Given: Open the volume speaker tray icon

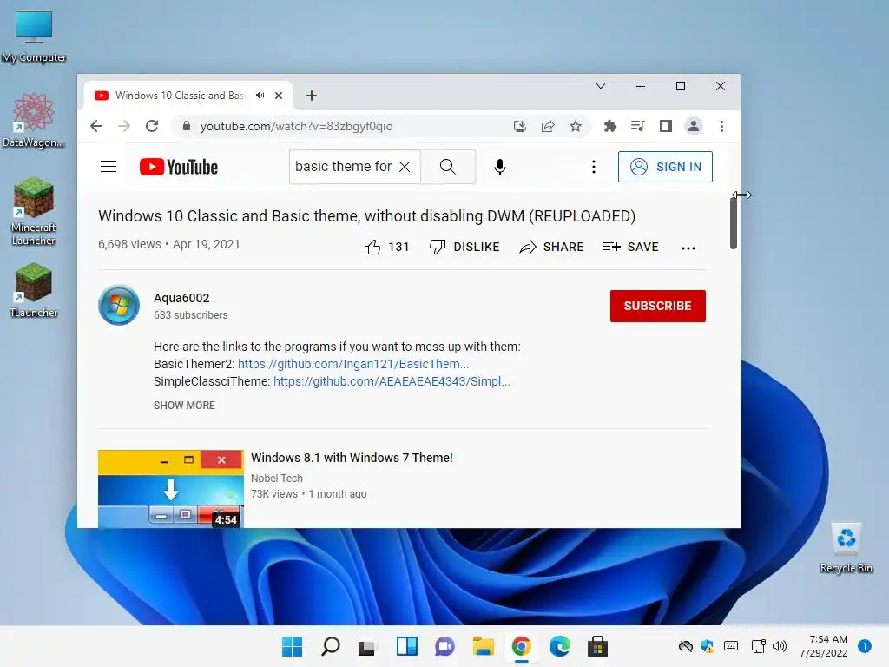Looking at the screenshot, I should pos(780,646).
